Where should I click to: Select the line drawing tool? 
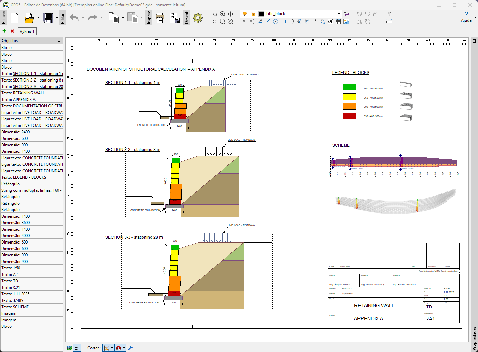[x=267, y=21]
